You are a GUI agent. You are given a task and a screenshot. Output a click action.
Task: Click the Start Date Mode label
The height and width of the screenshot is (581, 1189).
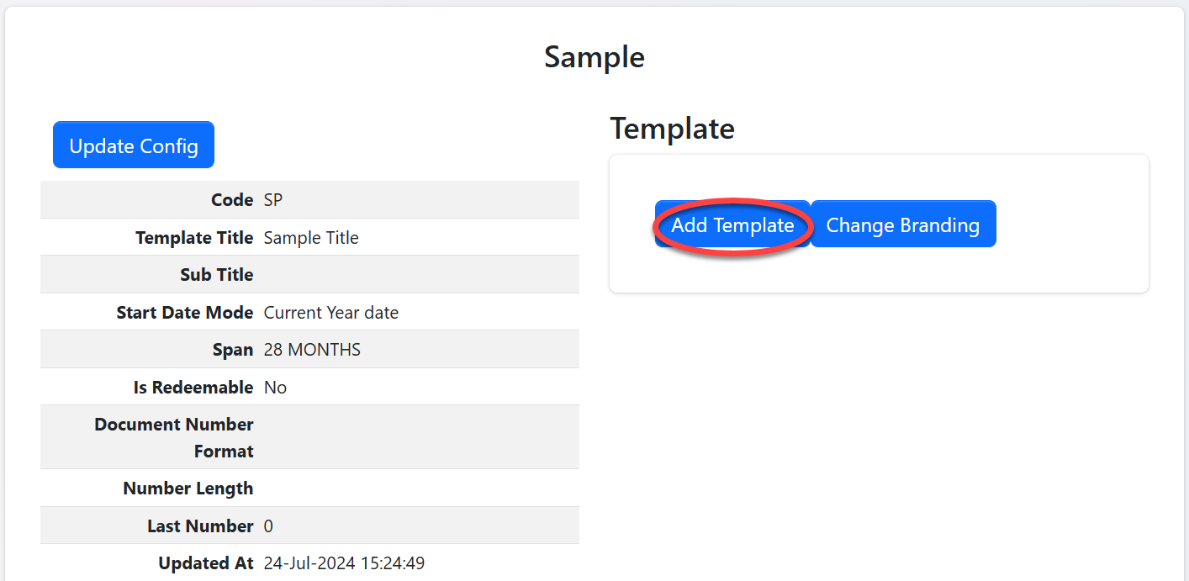coord(185,313)
